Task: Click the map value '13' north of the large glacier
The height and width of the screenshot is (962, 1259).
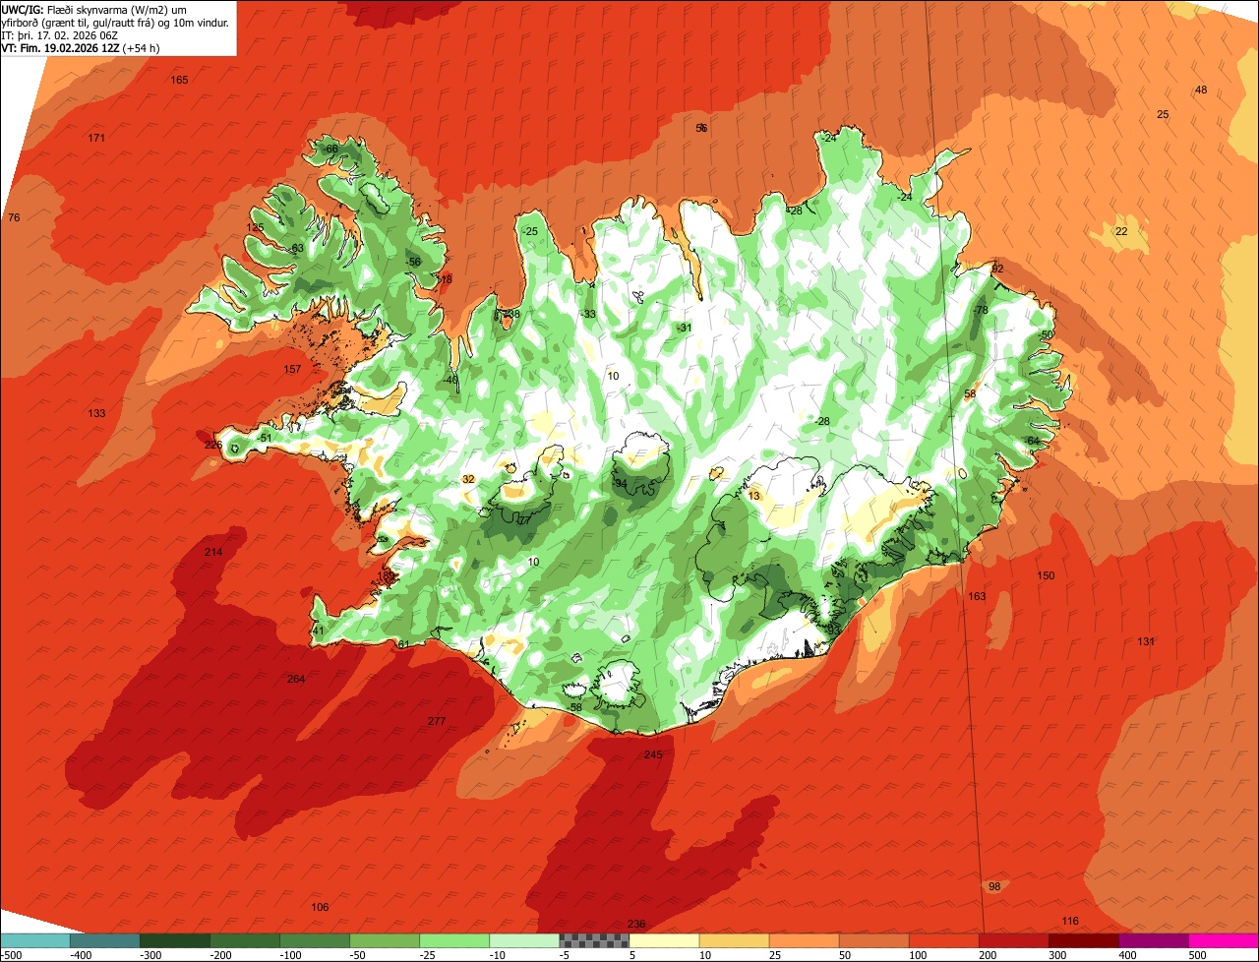Action: click(753, 496)
